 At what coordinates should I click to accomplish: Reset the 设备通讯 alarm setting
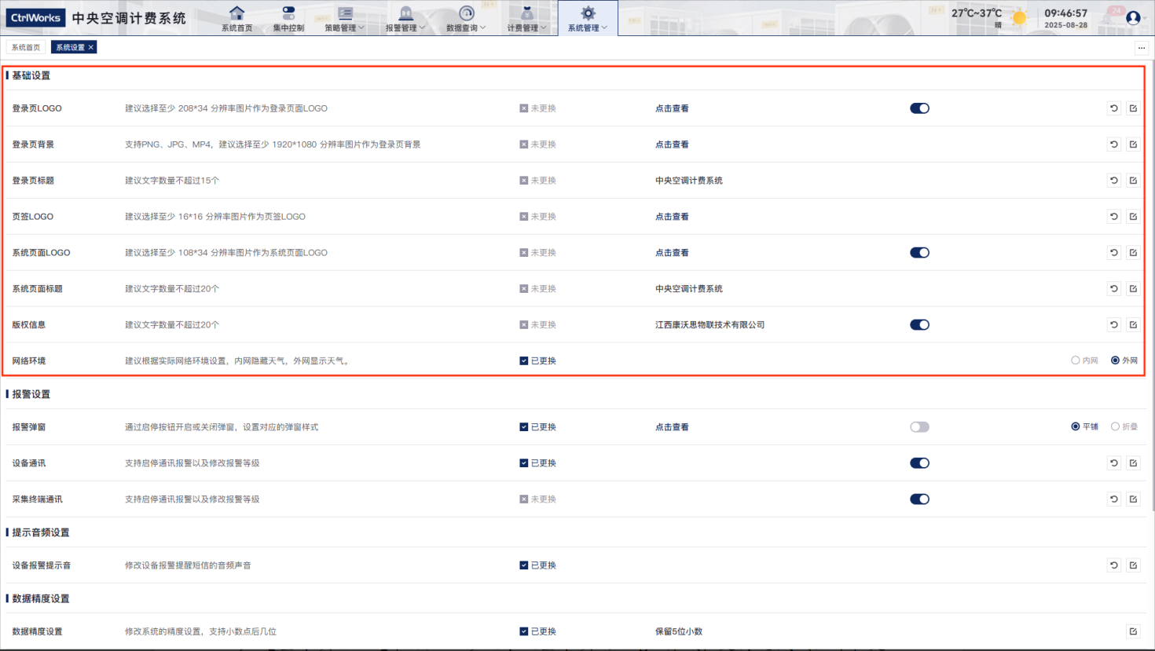pos(1113,463)
